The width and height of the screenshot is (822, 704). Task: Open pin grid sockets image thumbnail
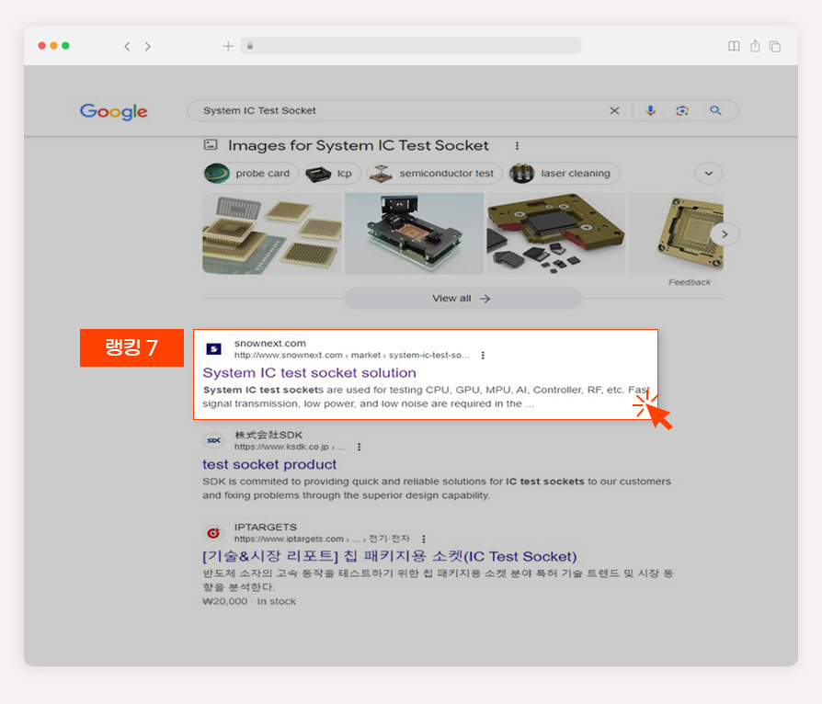point(272,233)
